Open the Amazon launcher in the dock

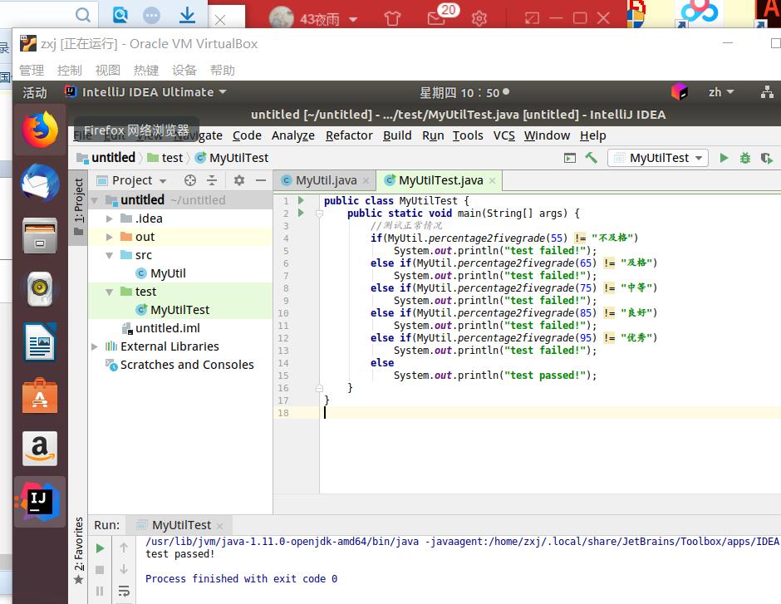[40, 449]
